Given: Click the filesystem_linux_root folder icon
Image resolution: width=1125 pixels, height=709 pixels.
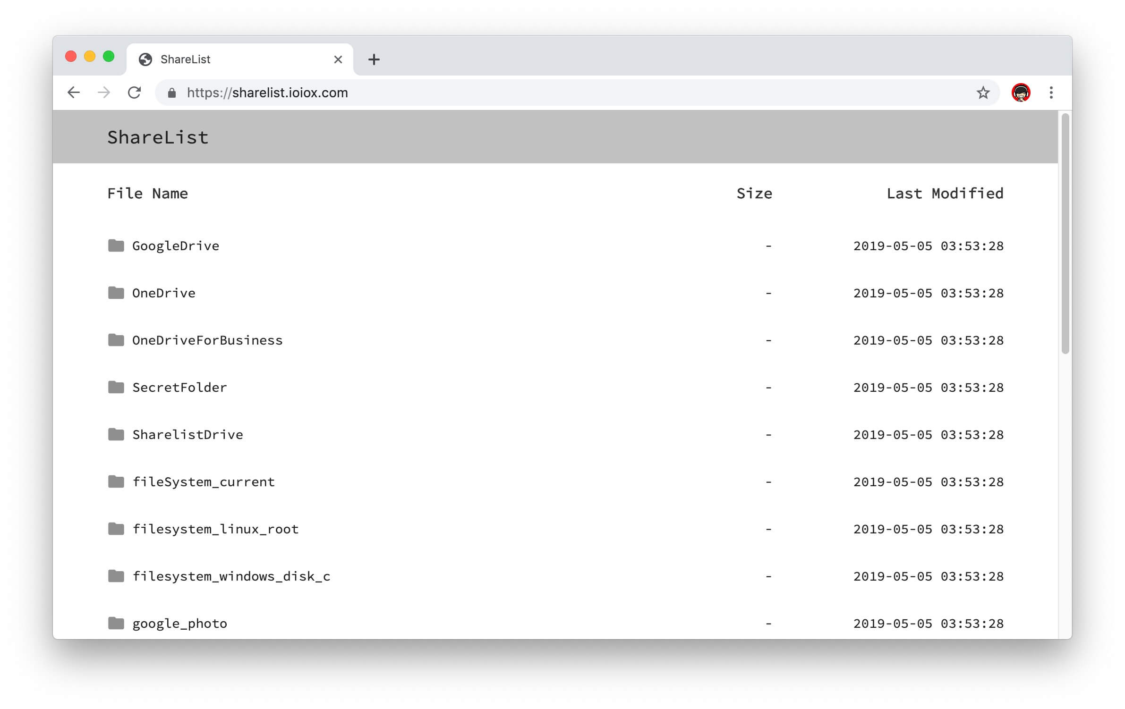Looking at the screenshot, I should pyautogui.click(x=116, y=529).
